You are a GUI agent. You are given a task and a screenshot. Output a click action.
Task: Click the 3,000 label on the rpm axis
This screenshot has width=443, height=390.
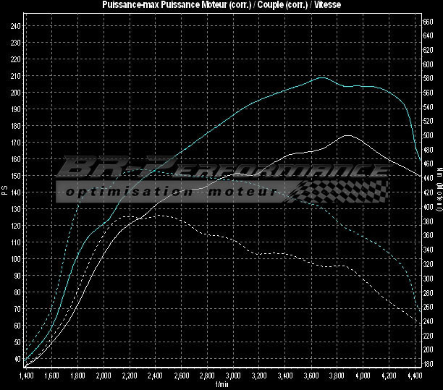click(234, 376)
